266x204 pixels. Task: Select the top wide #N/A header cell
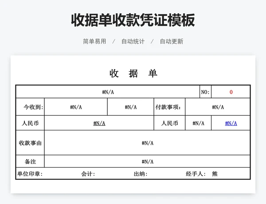click(108, 92)
